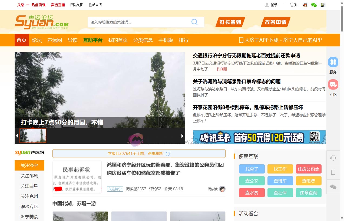Click the 打卡签到 check-in button
This screenshot has height=221, width=344.
(x=230, y=22)
